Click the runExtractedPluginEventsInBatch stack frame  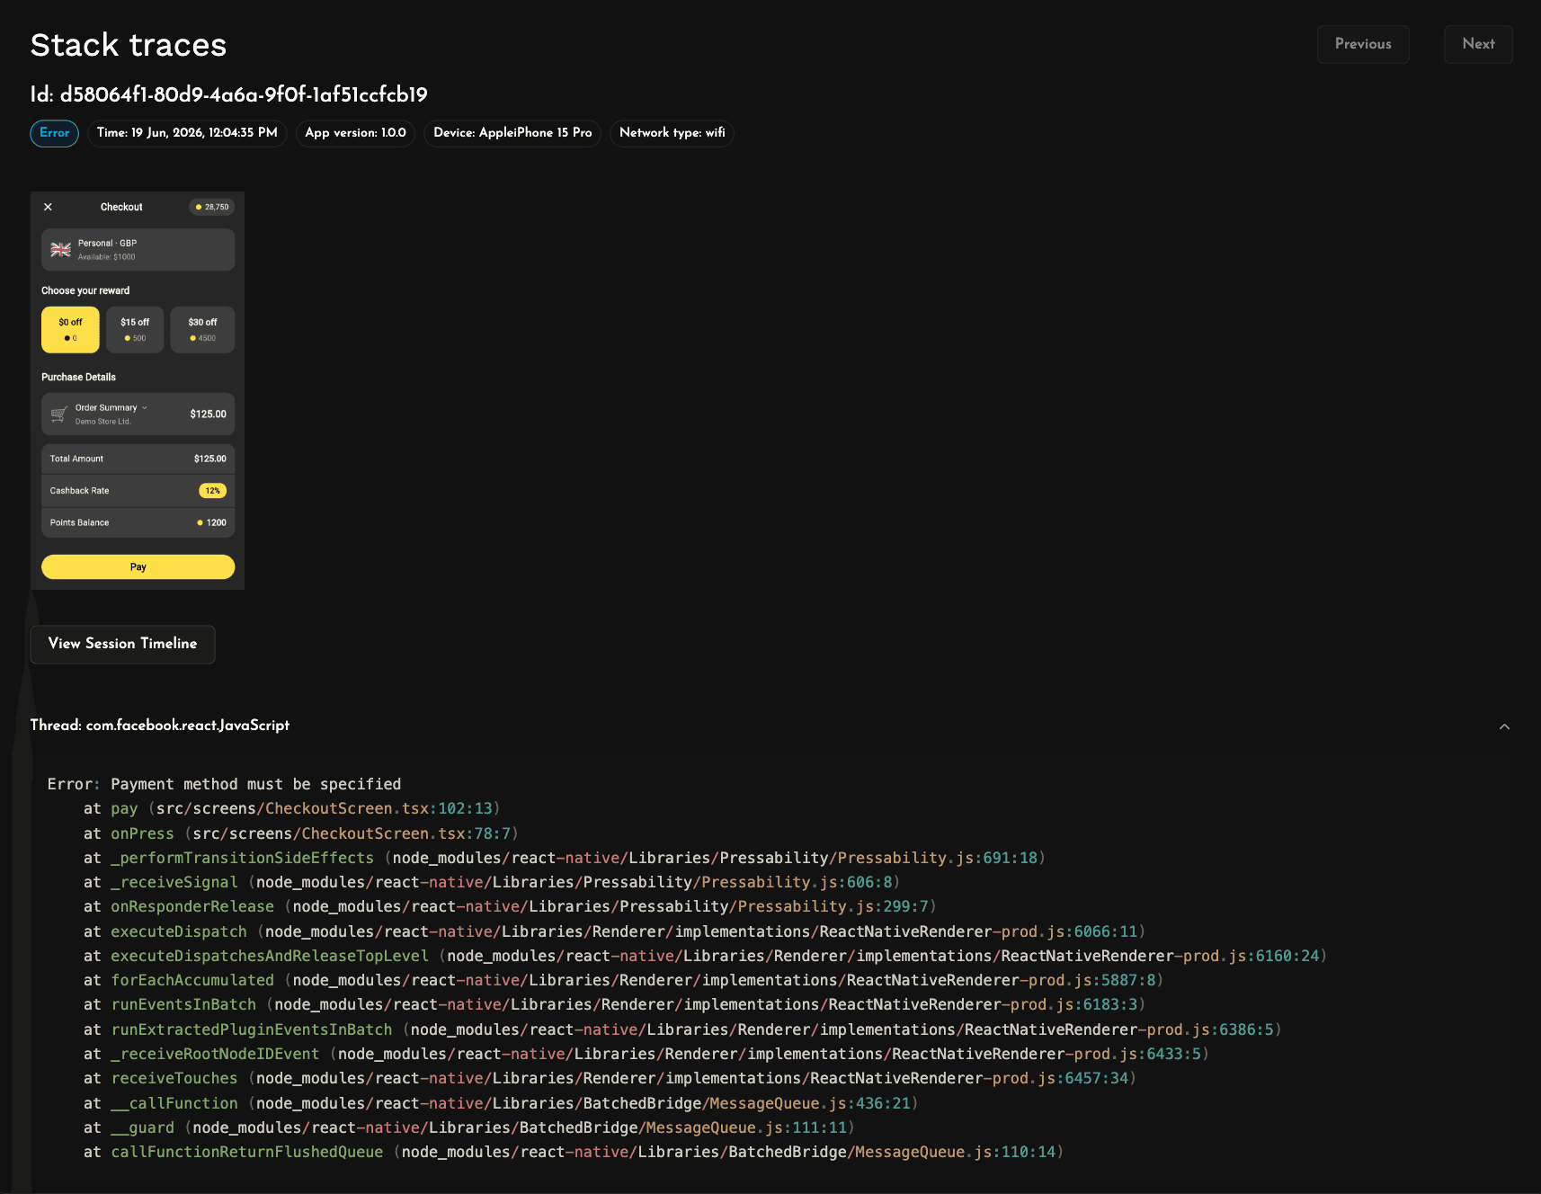point(682,1029)
